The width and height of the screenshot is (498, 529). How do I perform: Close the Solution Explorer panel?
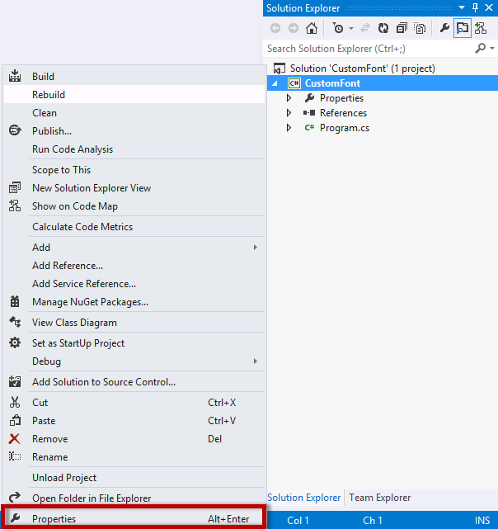[489, 7]
